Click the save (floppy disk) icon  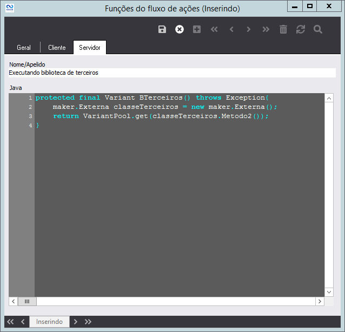click(162, 29)
